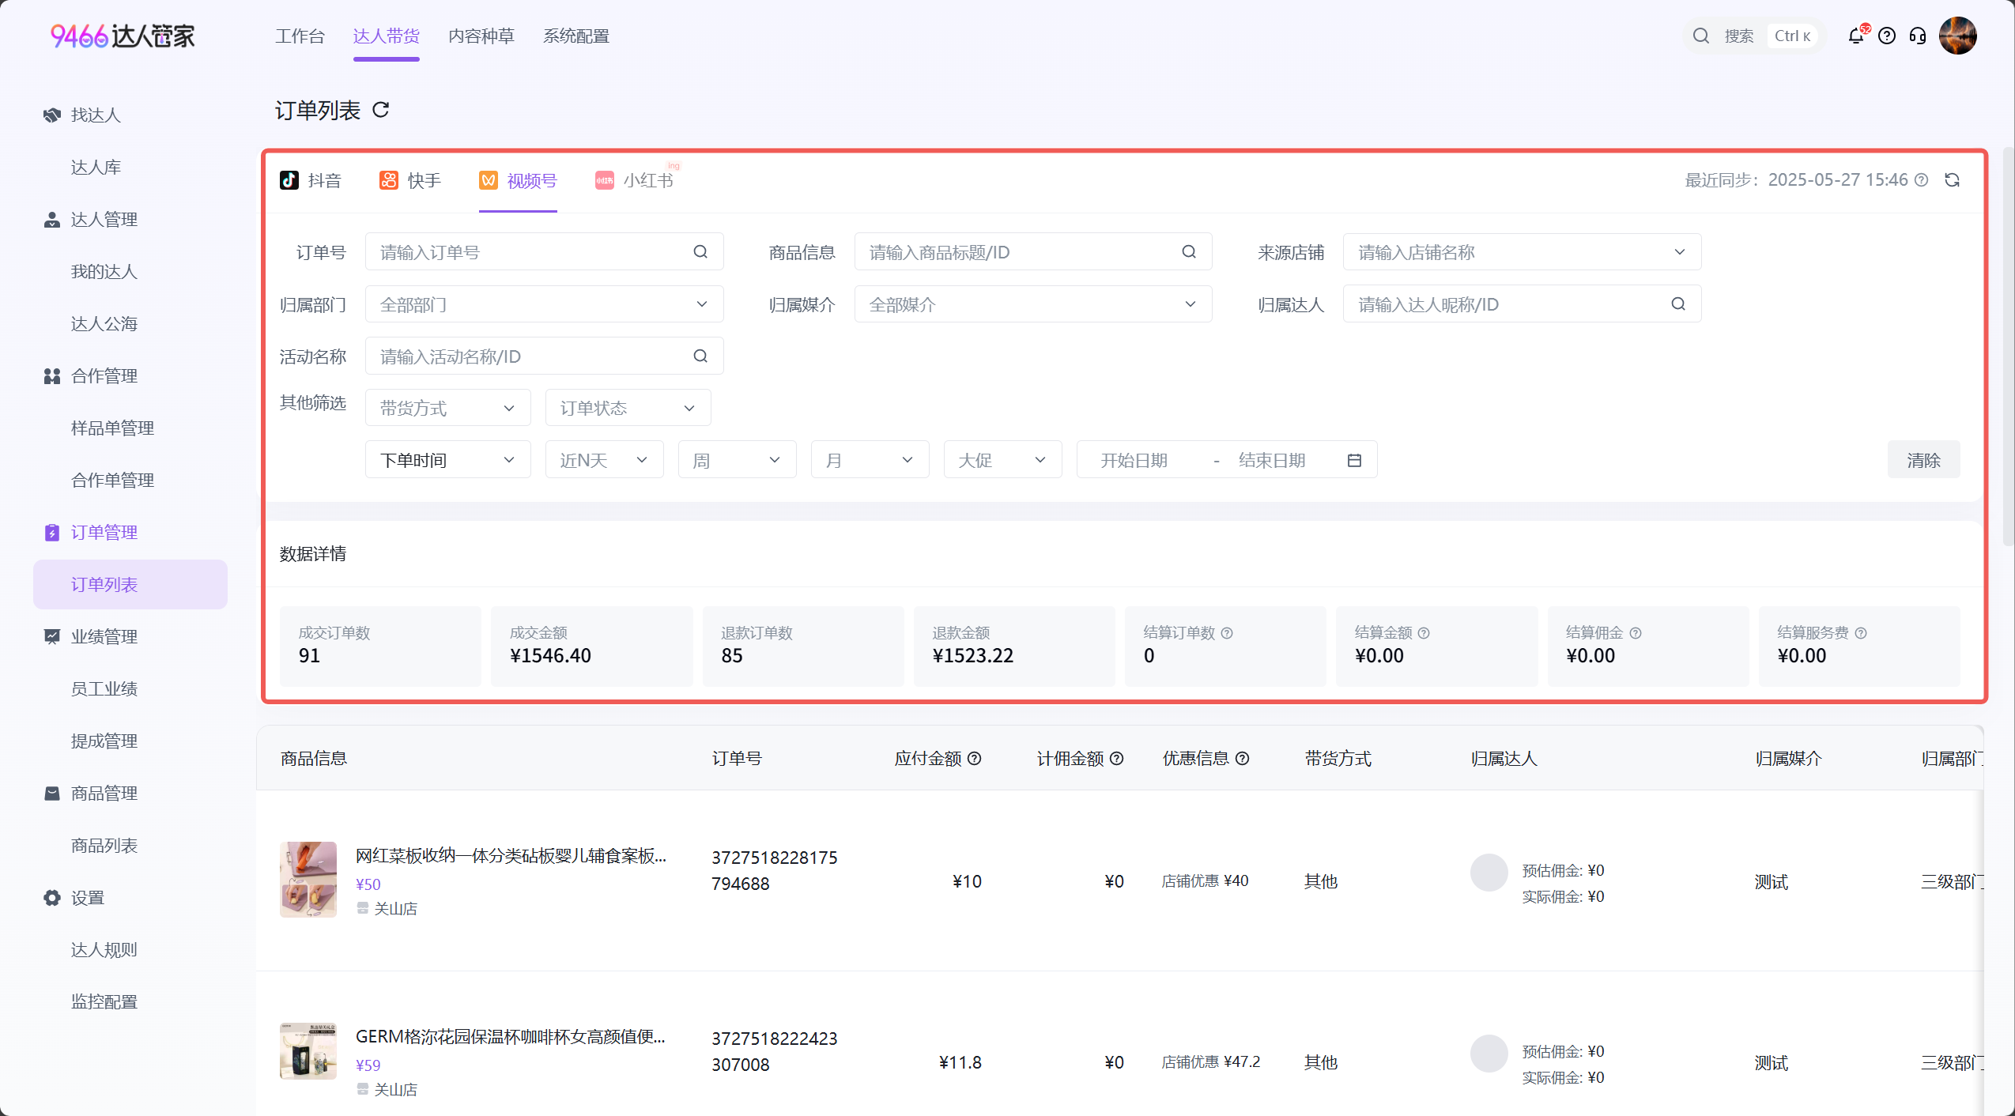Open the 大促 dropdown

[x=1002, y=460]
